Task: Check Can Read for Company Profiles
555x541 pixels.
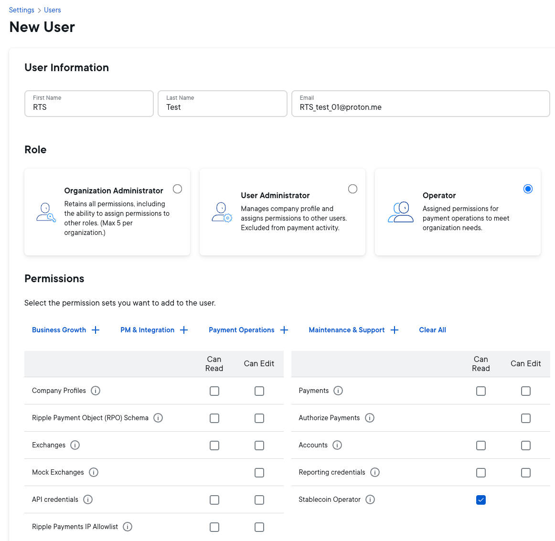Action: [x=214, y=391]
